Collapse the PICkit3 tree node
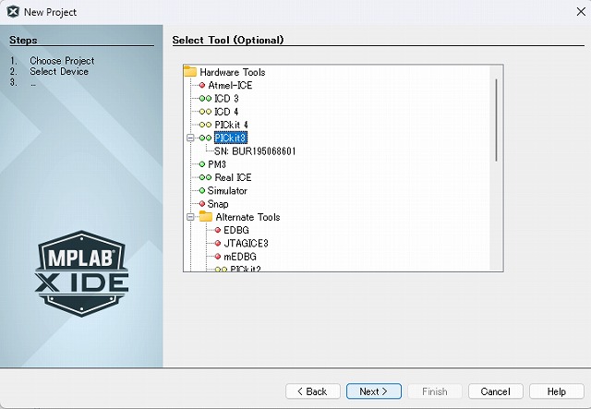The height and width of the screenshot is (409, 591). pos(190,138)
